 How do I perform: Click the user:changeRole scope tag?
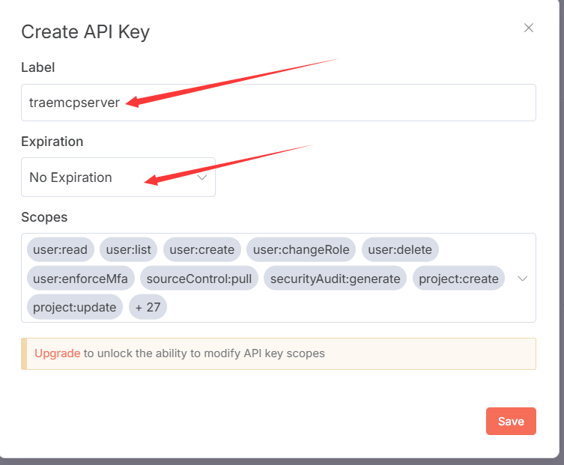(x=301, y=249)
